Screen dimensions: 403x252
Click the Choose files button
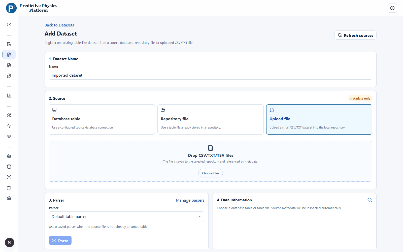tap(211, 173)
